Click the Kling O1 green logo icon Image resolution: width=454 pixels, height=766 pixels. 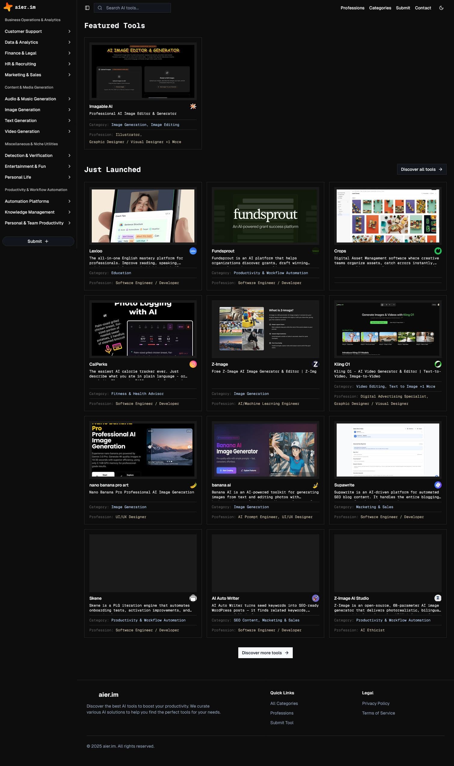[x=438, y=364]
